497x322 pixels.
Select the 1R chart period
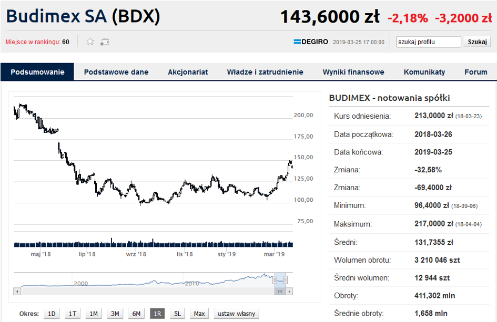pos(157,314)
